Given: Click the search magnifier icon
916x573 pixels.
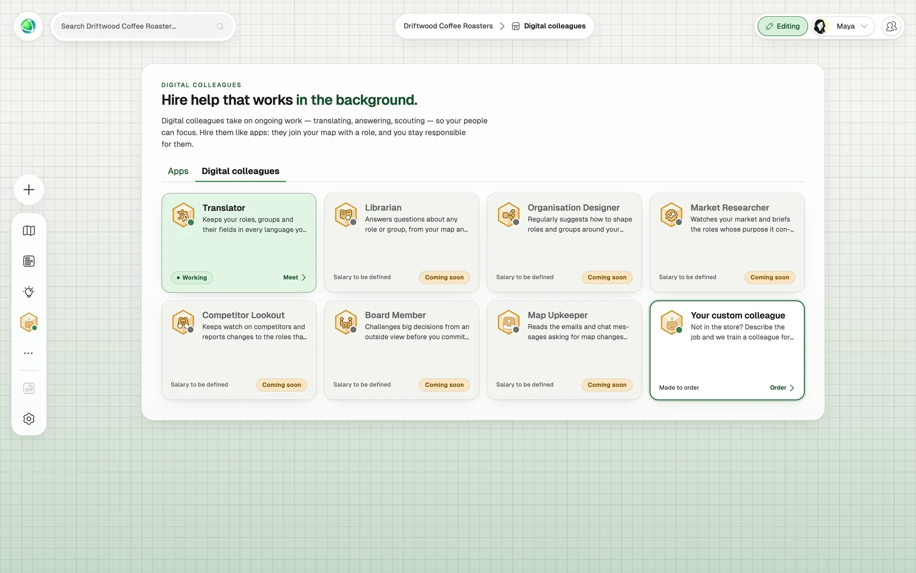Looking at the screenshot, I should click(220, 26).
